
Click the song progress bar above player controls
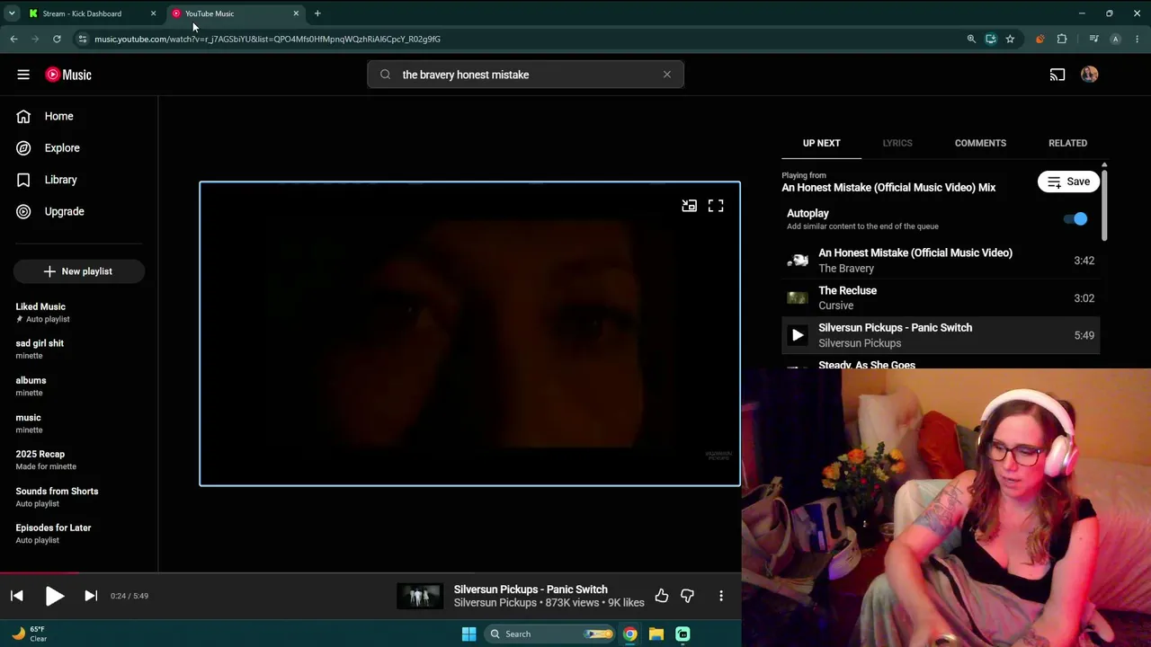(x=370, y=572)
